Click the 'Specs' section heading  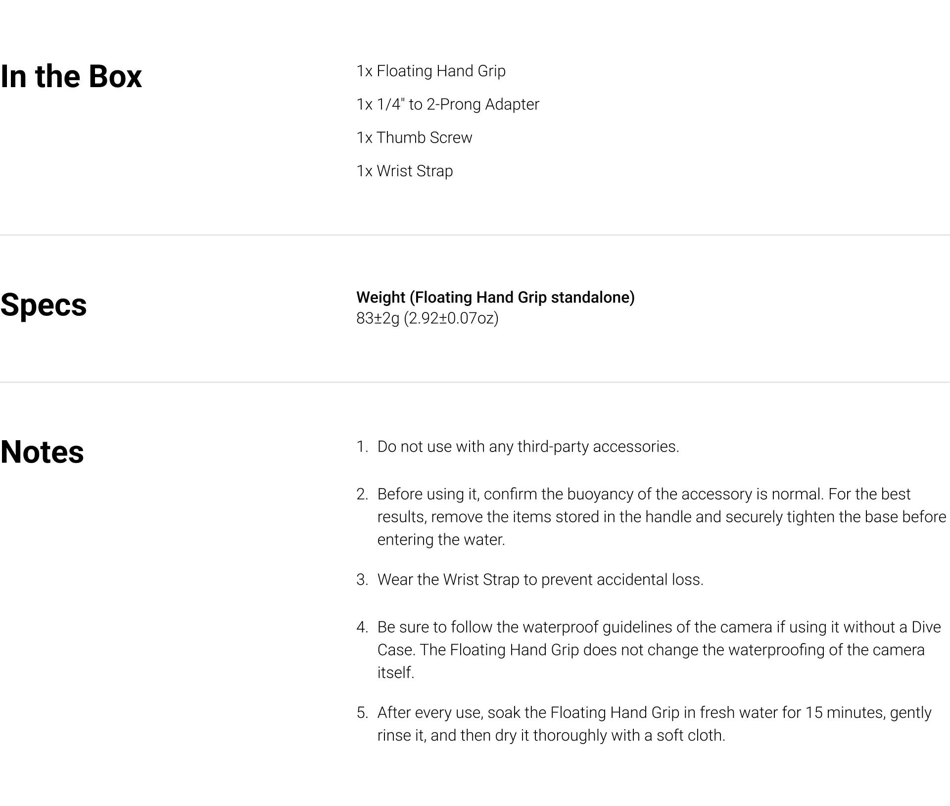coord(44,305)
